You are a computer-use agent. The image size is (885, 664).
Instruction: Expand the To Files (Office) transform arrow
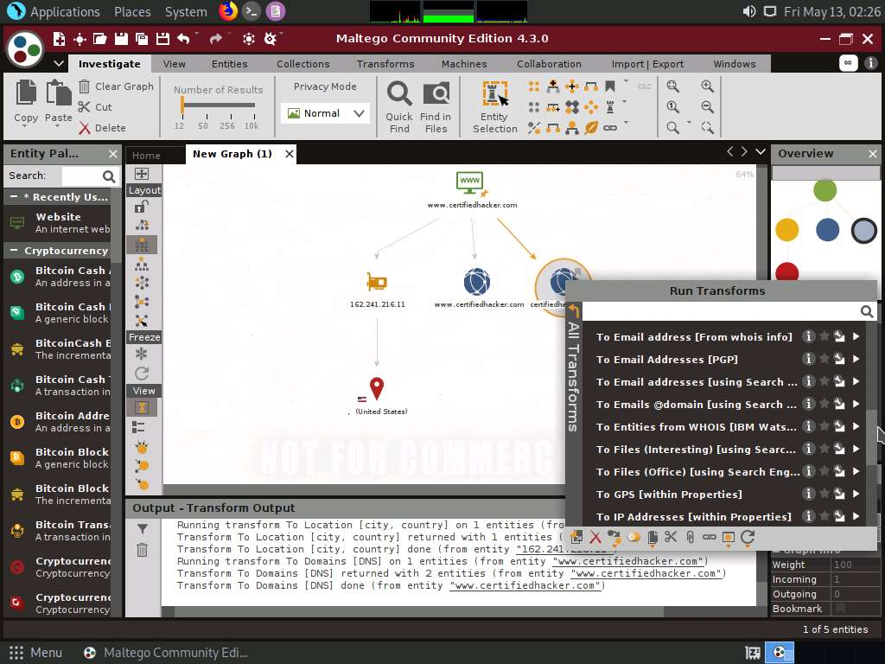point(856,471)
